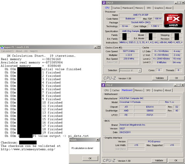
Task: Close the bottom CPU-Z Mainboard window
Action: 182,85
